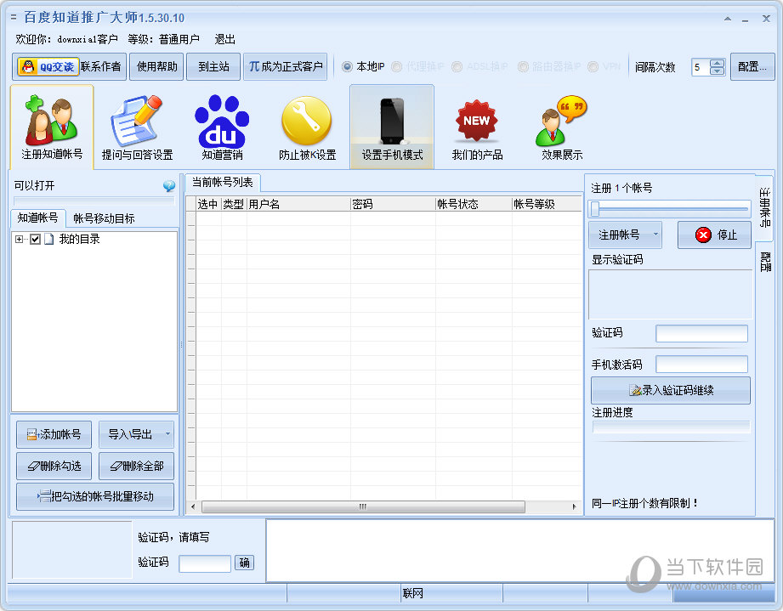This screenshot has height=611, width=783.
Task: Click the 注册进度 progress bar
Action: click(x=671, y=427)
